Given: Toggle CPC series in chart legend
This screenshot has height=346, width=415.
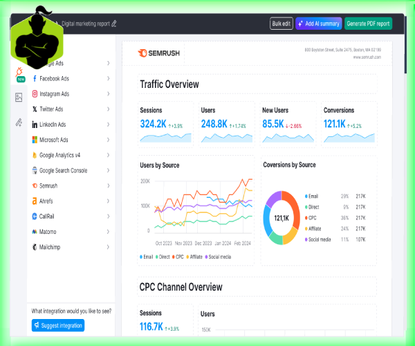Looking at the screenshot, I should point(178,257).
